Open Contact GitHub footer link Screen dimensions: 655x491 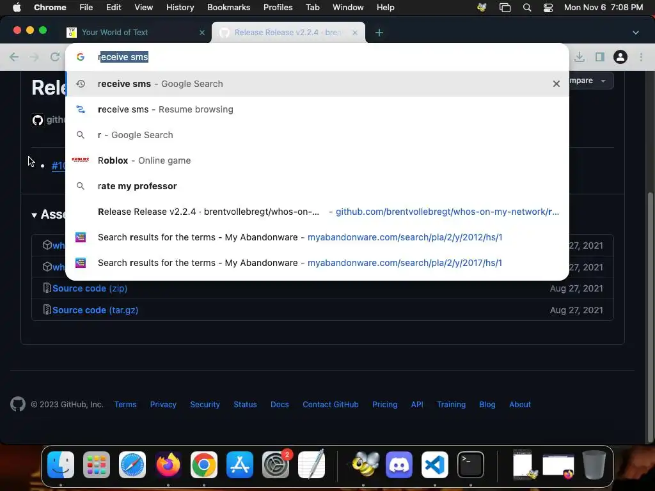pos(331,405)
